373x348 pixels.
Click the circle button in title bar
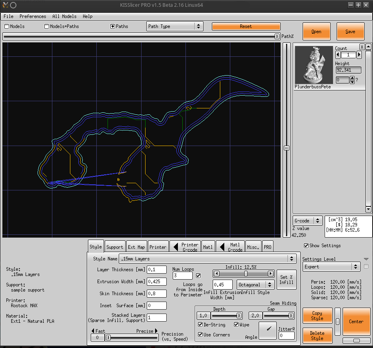pos(13,5)
